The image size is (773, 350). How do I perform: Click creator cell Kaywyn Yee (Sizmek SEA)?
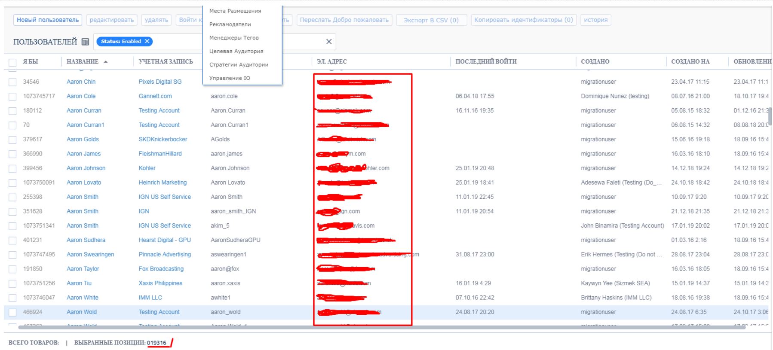click(616, 283)
